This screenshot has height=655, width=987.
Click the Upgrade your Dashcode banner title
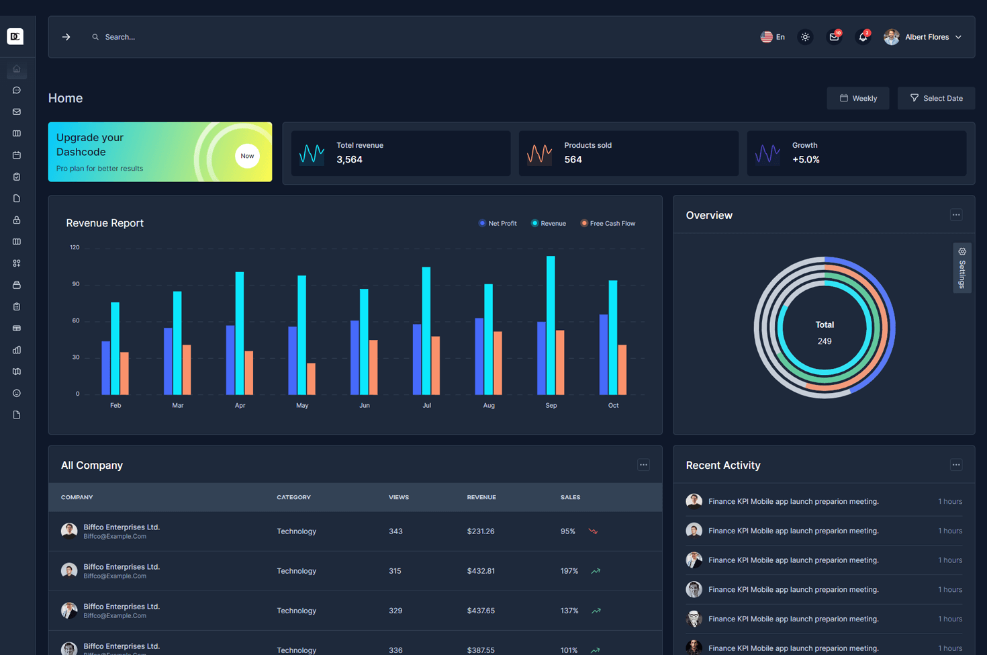pos(90,144)
